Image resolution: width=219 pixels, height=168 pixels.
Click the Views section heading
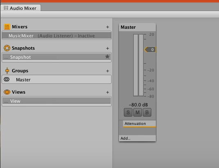tap(18, 92)
